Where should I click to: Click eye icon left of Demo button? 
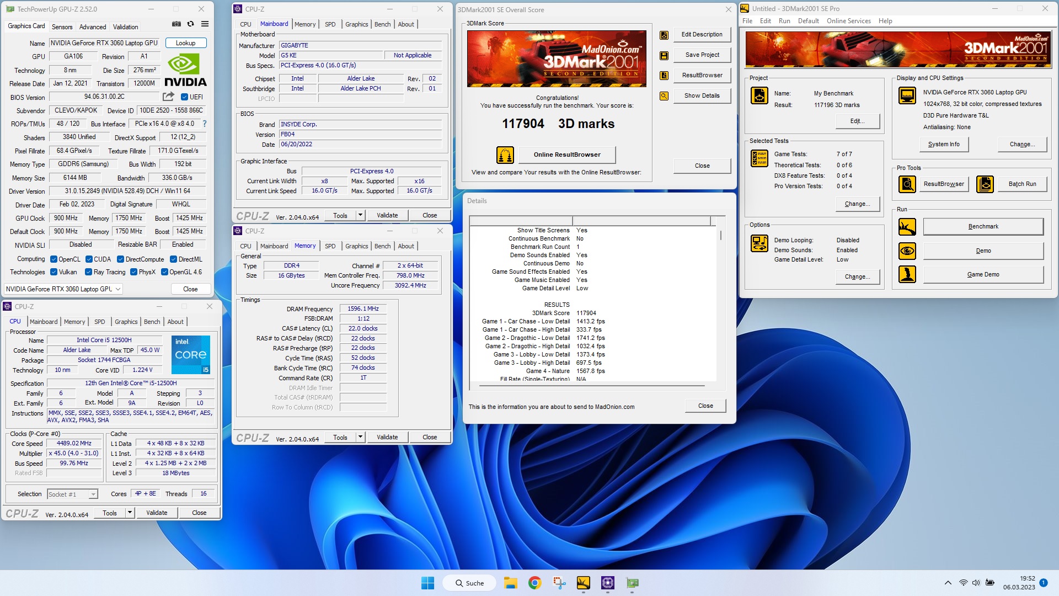click(x=907, y=251)
